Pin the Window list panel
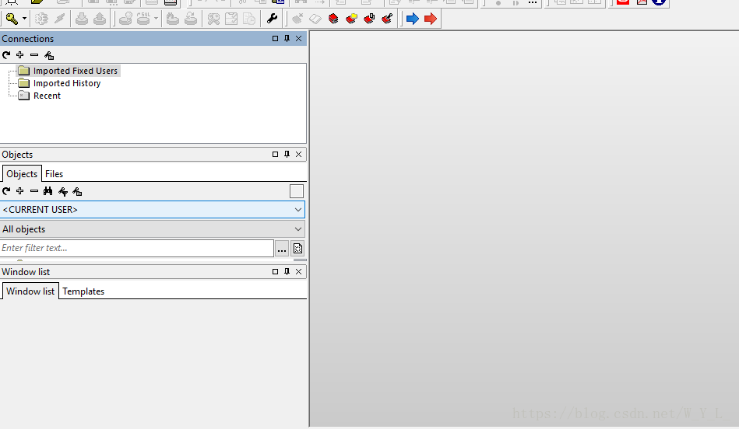The image size is (739, 429). (x=287, y=271)
